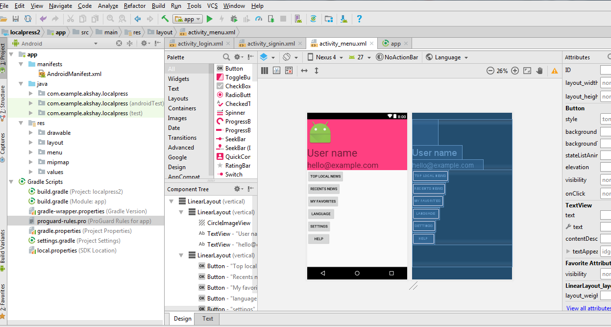This screenshot has height=327, width=611.
Task: Click the Synchronize refresh icon in toolbar
Action: [28, 19]
